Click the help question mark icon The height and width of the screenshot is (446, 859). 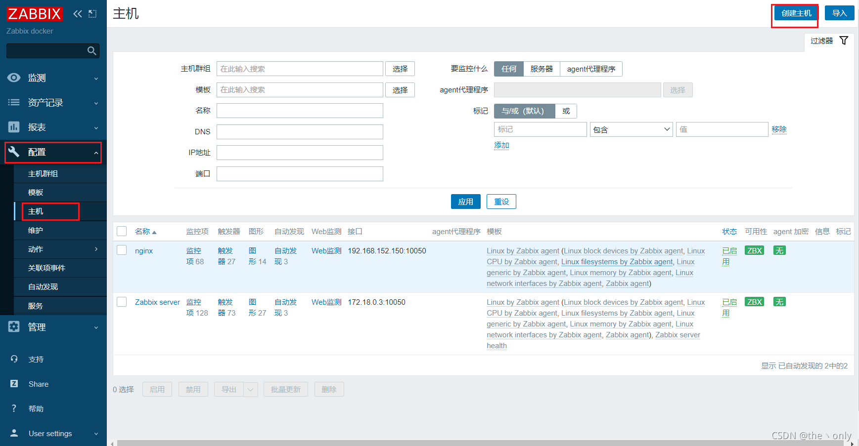pos(14,408)
